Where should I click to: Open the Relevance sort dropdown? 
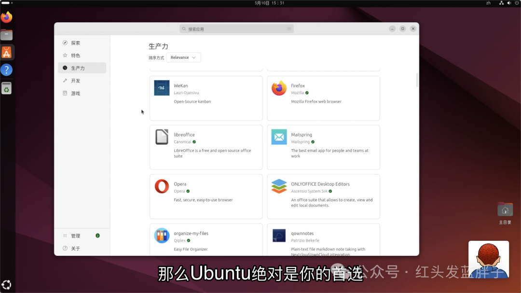click(183, 57)
